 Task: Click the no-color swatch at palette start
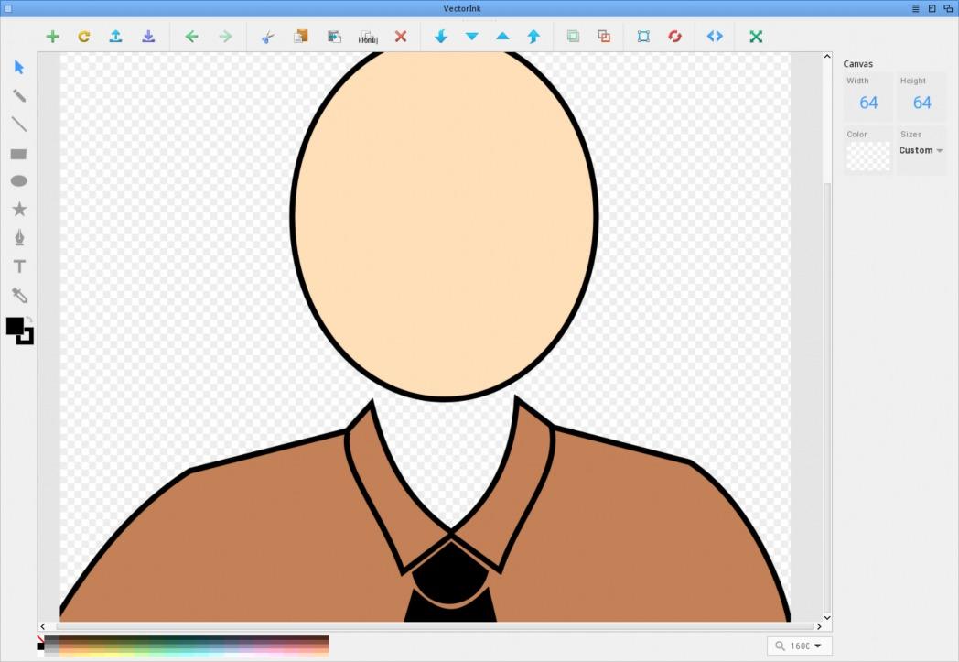tap(40, 639)
